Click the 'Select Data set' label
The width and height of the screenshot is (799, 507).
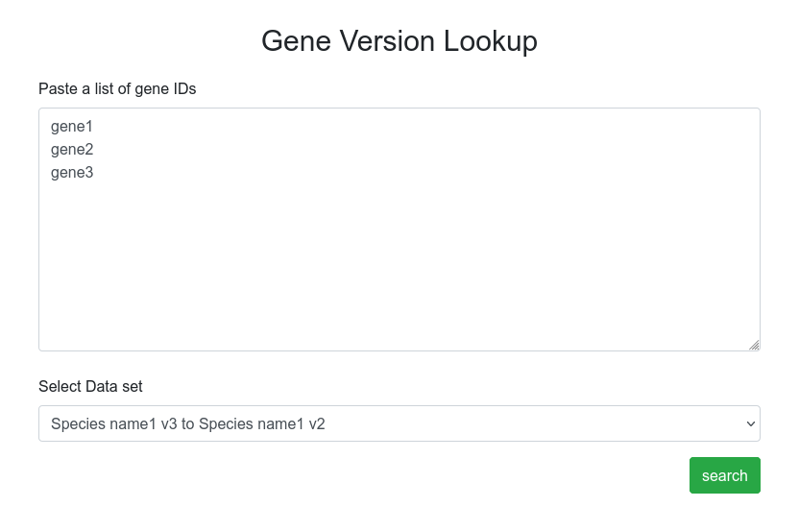(x=90, y=386)
